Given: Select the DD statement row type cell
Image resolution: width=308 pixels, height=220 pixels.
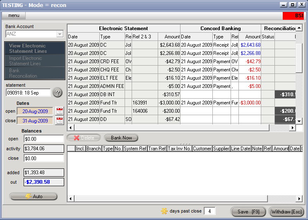Looking at the screenshot, I should (112, 119).
